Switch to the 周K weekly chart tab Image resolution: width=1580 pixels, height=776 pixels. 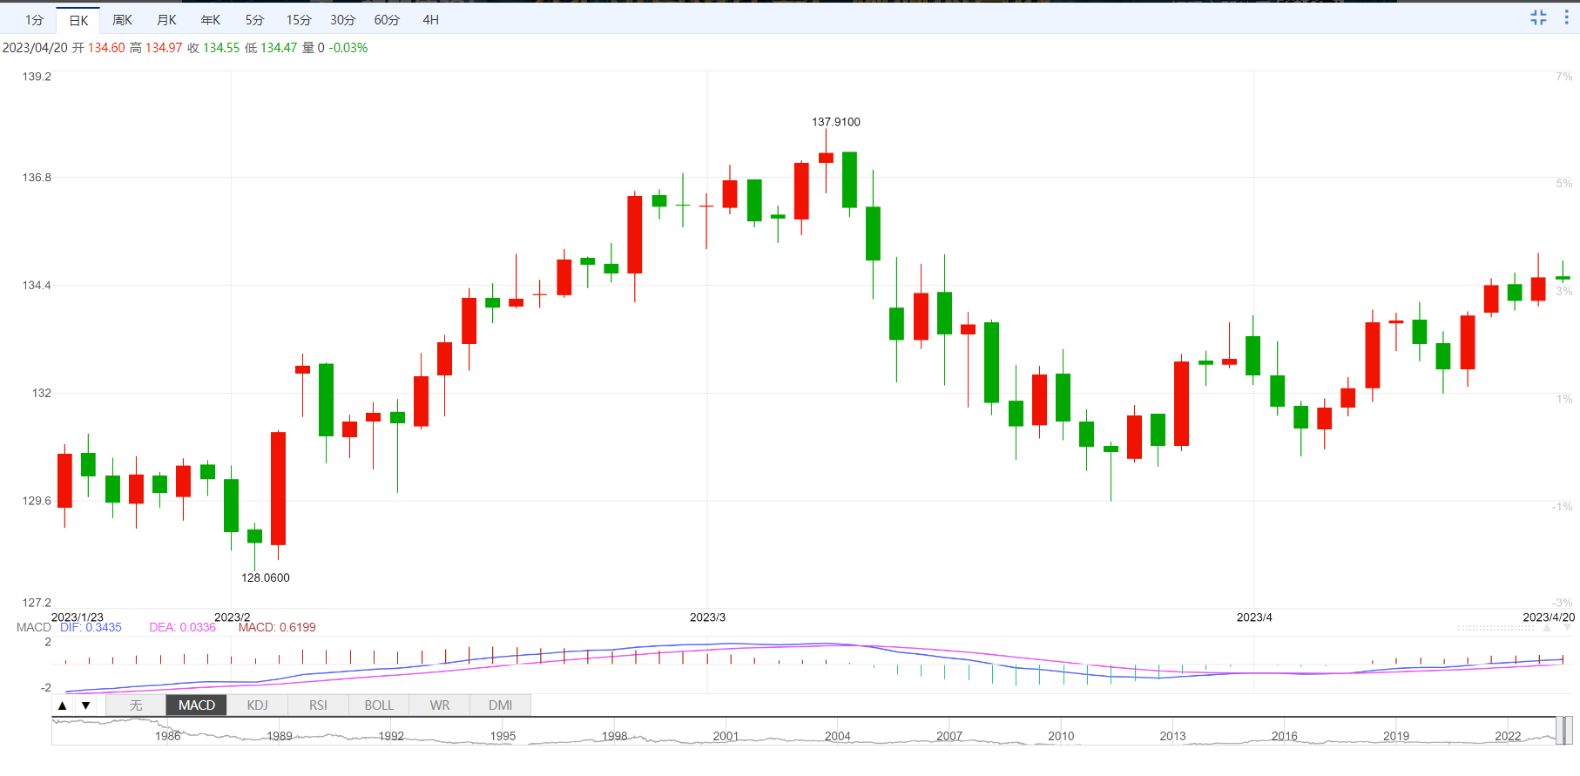[122, 20]
